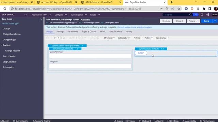This screenshot has height=122, width=218.
Task: Switch to the Specifications tab
Action: coord(115,32)
